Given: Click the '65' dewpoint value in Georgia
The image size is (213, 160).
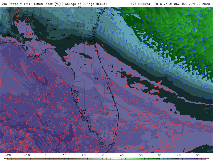Looking at the screenshot, I should (79, 26).
